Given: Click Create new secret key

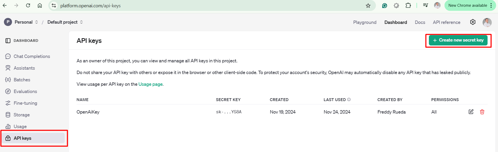Looking at the screenshot, I should coord(458,40).
